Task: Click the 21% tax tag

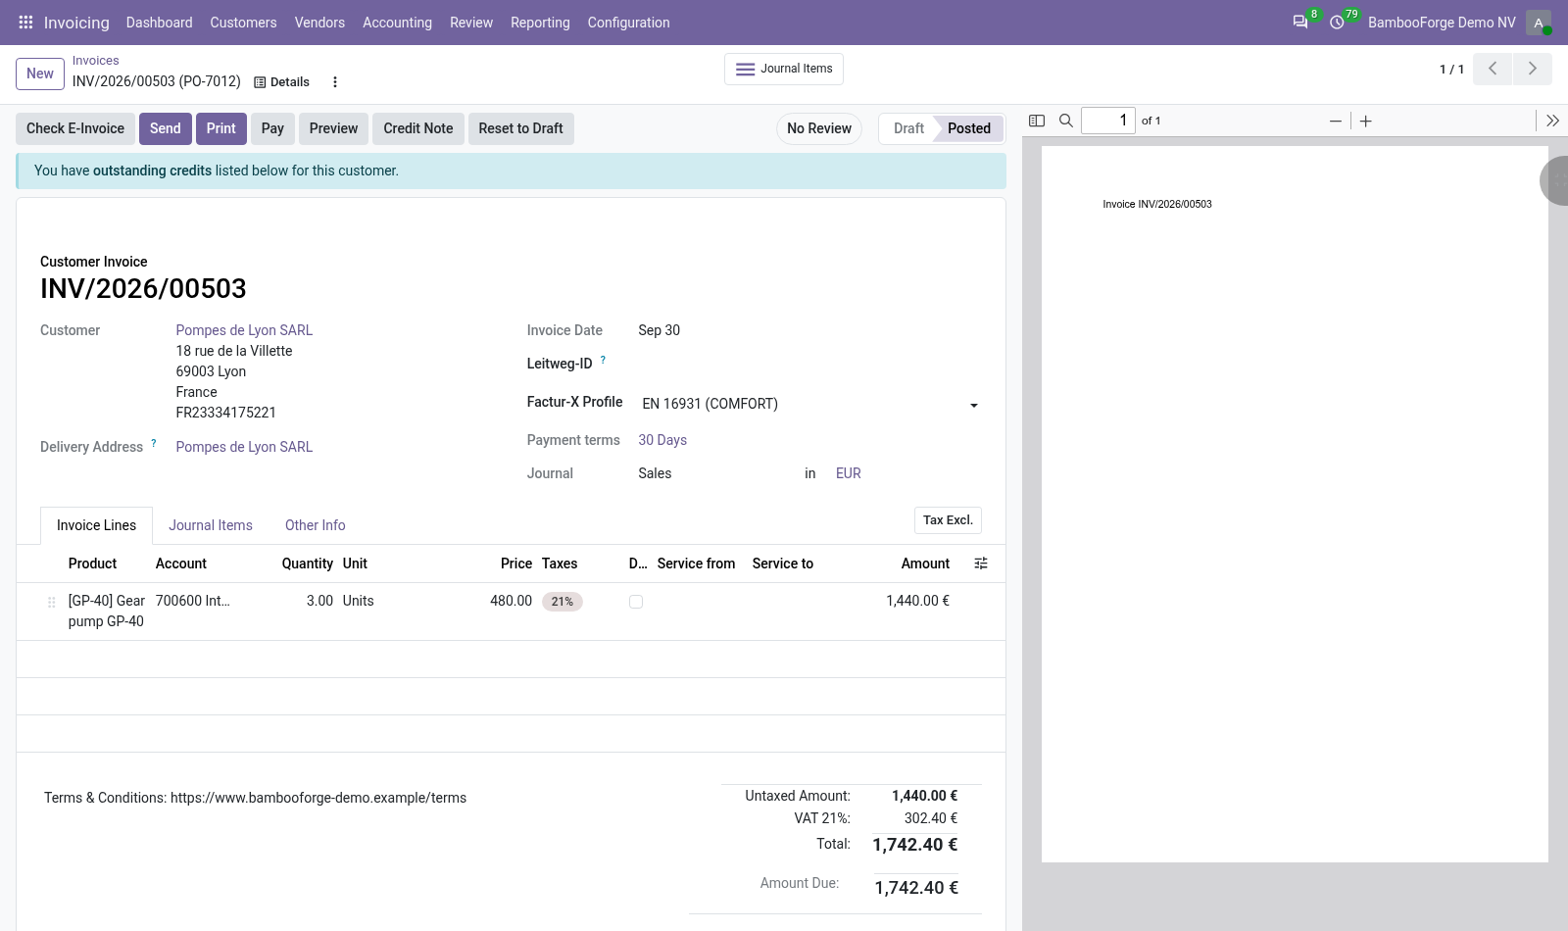Action: click(x=563, y=602)
